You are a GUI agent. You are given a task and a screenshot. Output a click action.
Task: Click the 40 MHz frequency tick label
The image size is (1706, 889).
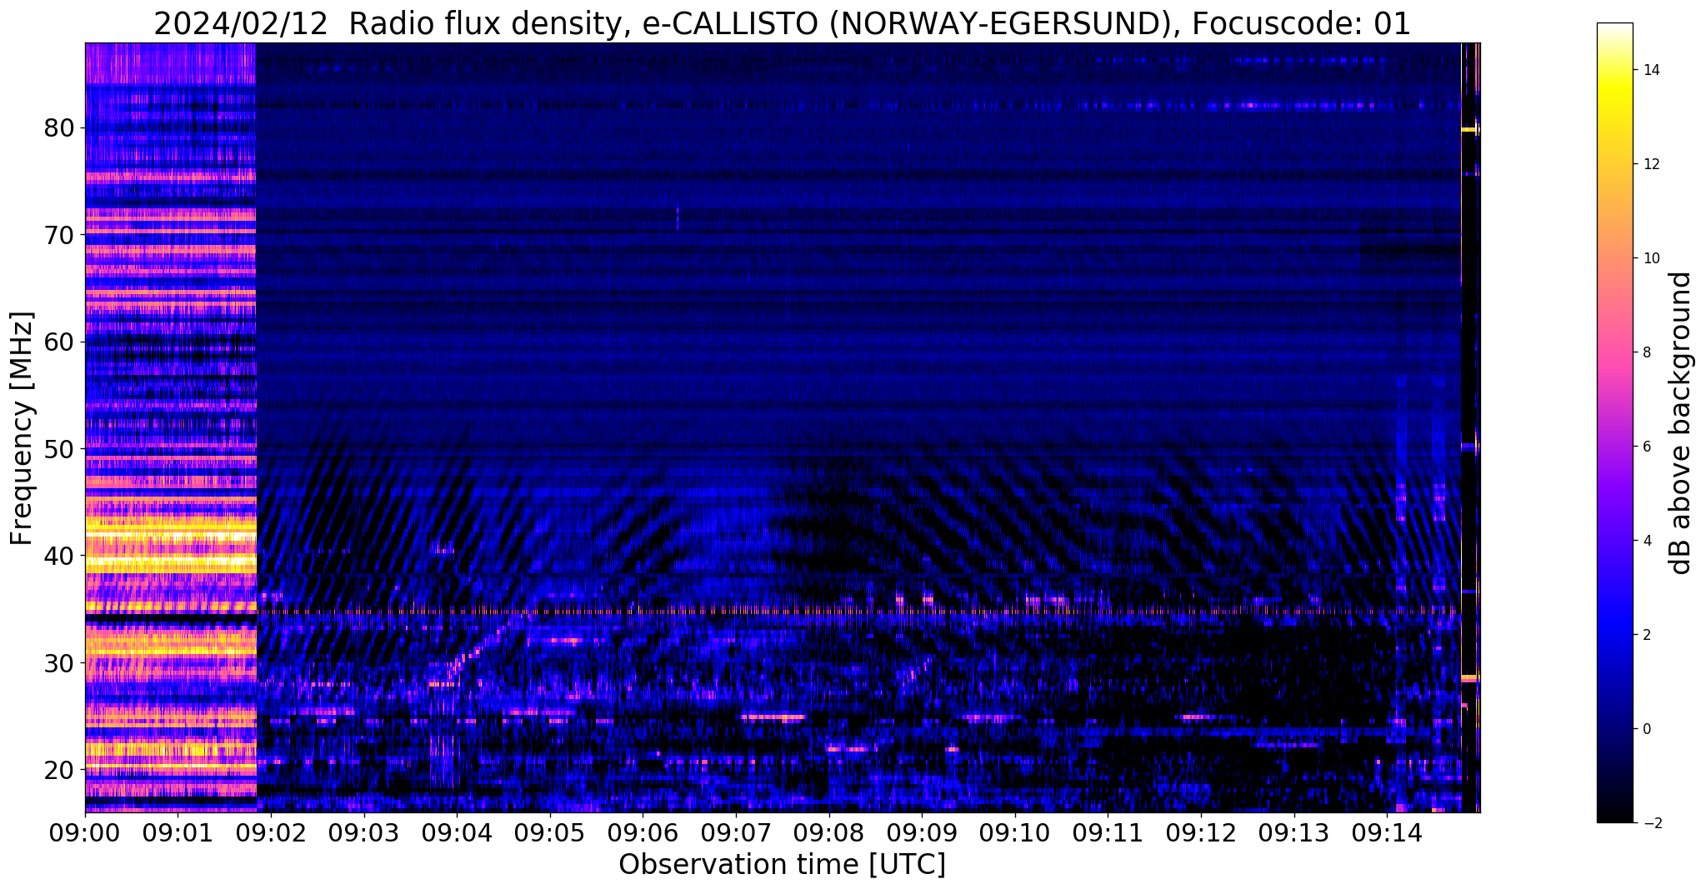point(58,556)
